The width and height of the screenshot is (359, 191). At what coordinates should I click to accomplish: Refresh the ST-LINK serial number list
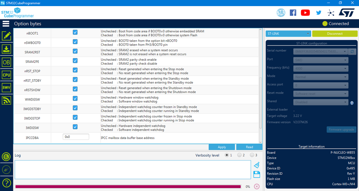point(352,52)
